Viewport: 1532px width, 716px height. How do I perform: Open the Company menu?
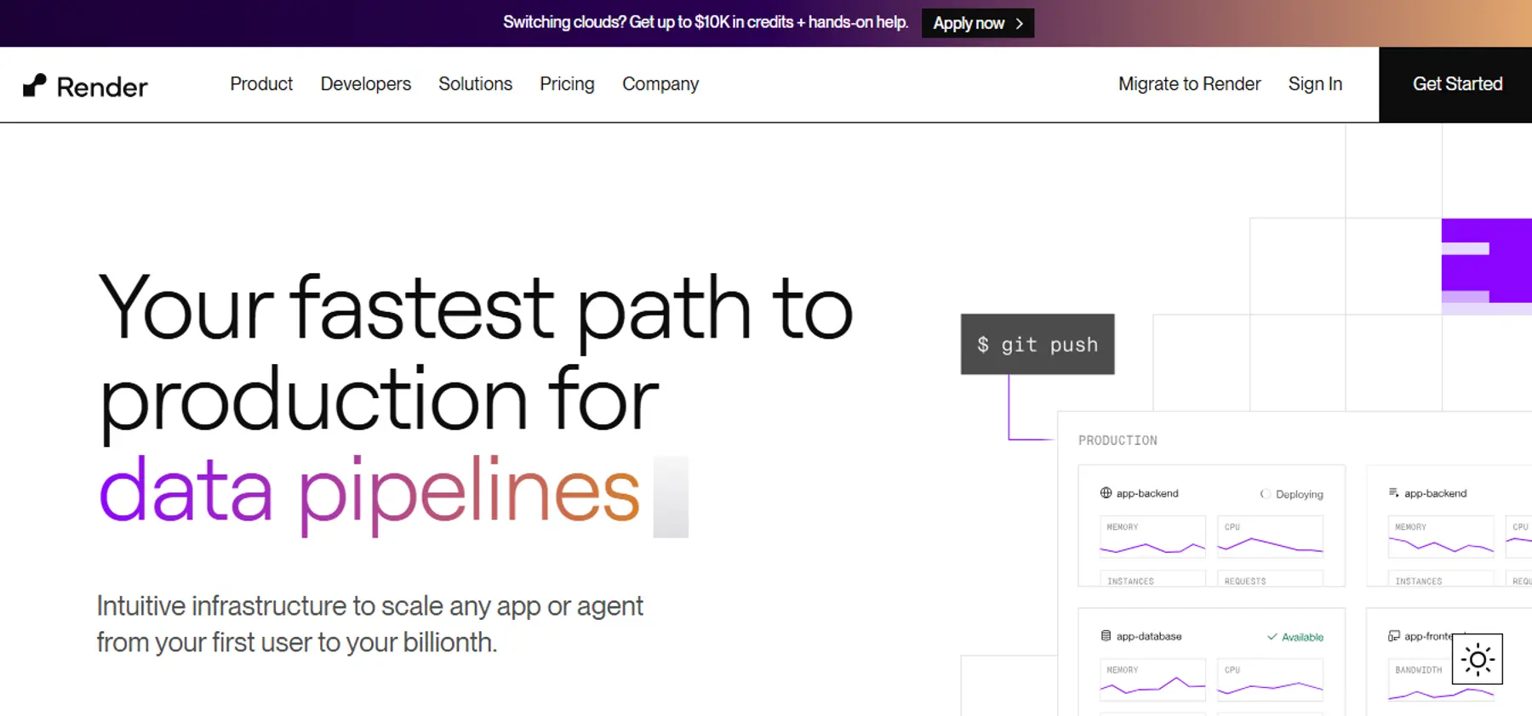[x=660, y=84]
